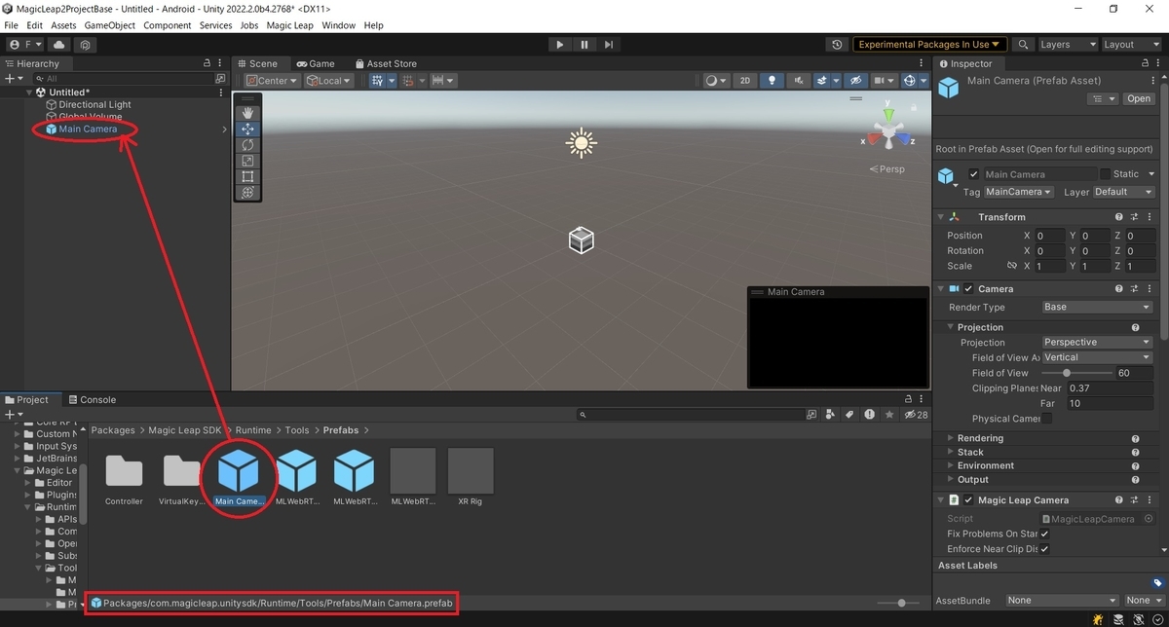Toggle the Static checkbox

1105,174
